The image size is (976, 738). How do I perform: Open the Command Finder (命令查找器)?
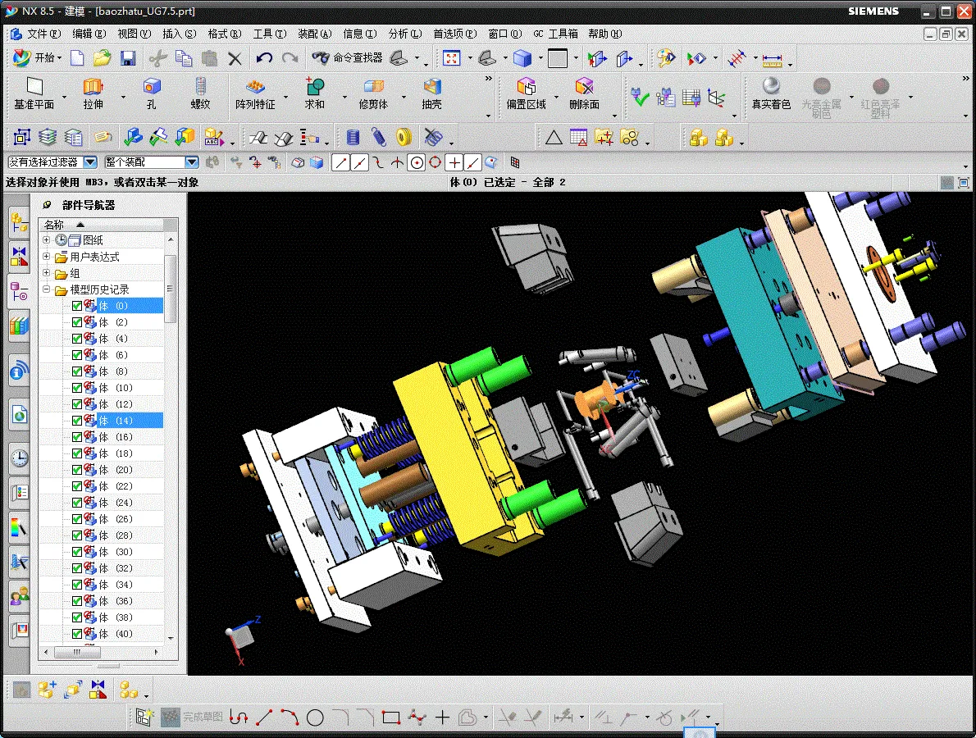pyautogui.click(x=348, y=58)
